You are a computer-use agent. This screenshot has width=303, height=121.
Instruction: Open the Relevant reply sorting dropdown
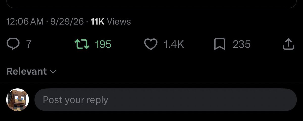[31, 71]
